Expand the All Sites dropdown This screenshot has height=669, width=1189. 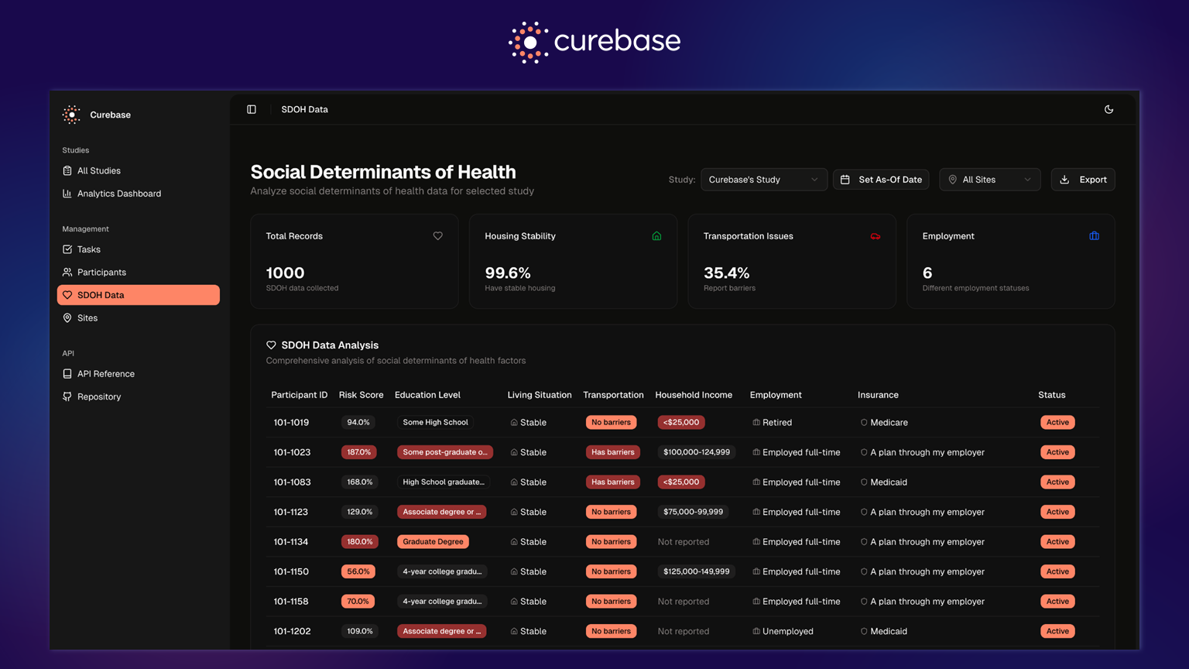(989, 180)
